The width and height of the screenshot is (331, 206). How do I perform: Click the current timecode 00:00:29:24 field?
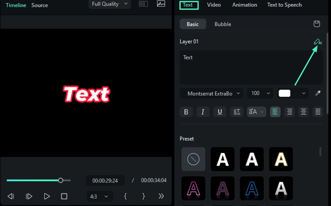click(x=105, y=181)
